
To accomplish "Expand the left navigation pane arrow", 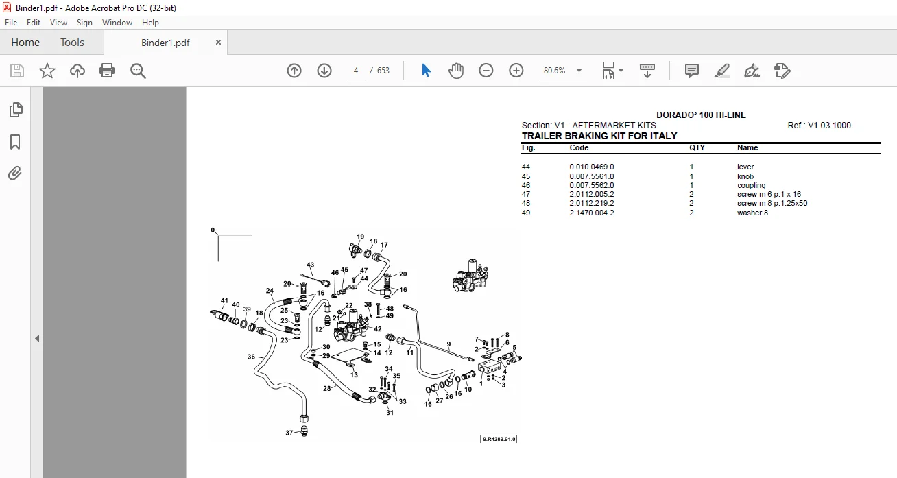I will (x=37, y=339).
